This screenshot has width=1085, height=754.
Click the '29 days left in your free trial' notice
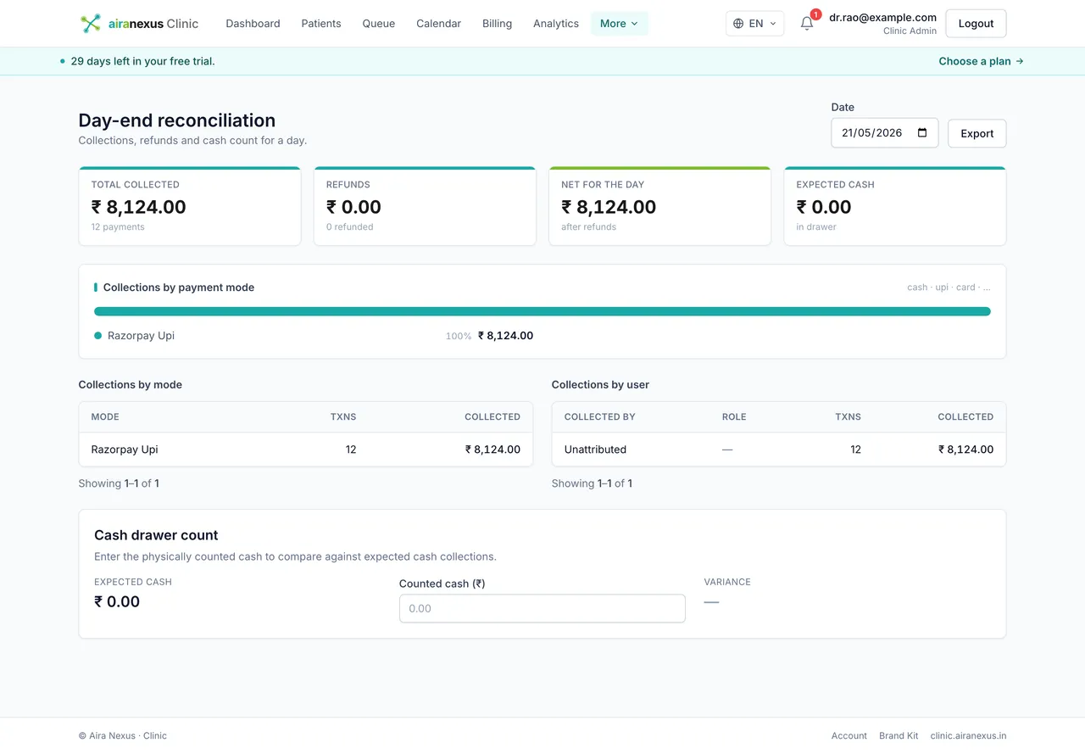[x=142, y=61]
